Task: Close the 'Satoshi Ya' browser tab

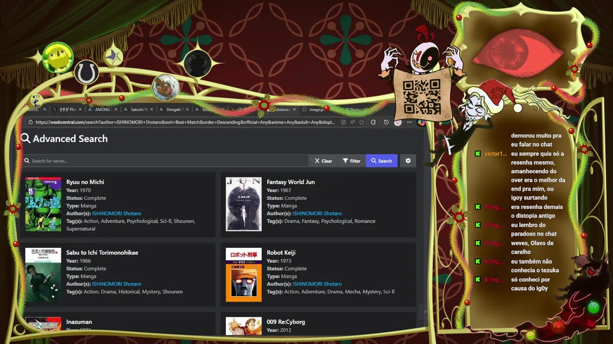Action: coord(152,109)
